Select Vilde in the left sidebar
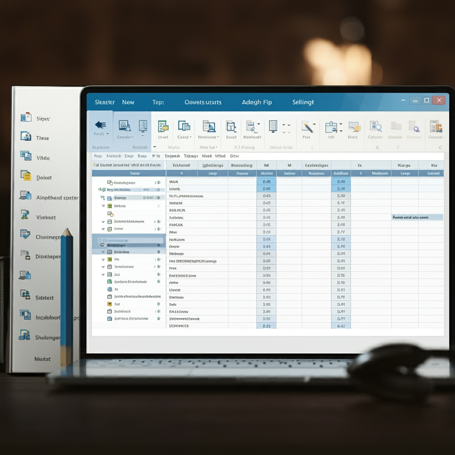 (x=43, y=158)
